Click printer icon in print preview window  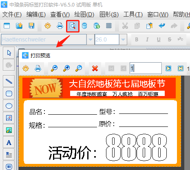[38, 68]
